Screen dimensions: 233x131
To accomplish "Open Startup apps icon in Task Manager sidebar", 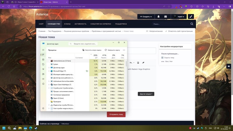I will pyautogui.click(x=43, y=69).
